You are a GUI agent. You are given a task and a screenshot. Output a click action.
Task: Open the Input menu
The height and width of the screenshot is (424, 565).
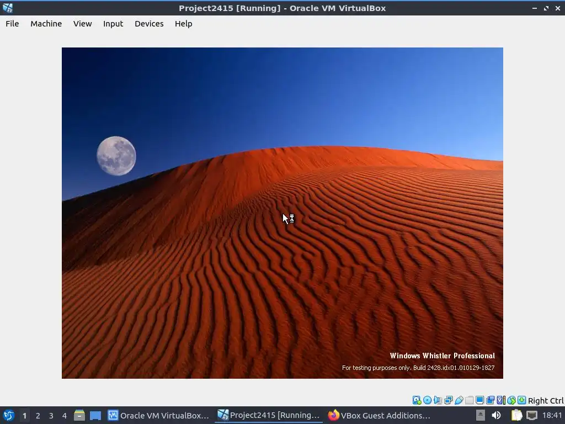(x=113, y=24)
